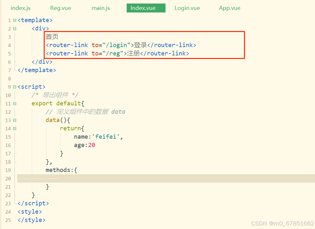Click the closing </template> tag

(x=37, y=70)
